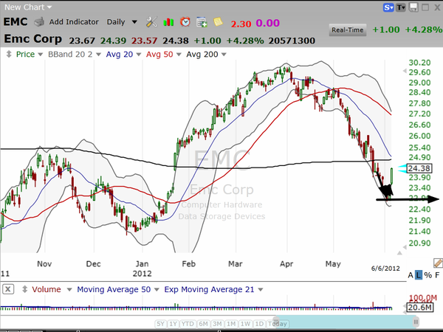Select the 1D range tab
Viewport: 443px width, 332px height.
click(x=259, y=324)
